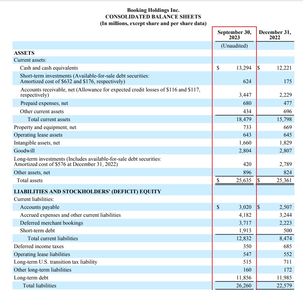
Task: Click the 'Accounts payable' label
Action: click(x=40, y=207)
